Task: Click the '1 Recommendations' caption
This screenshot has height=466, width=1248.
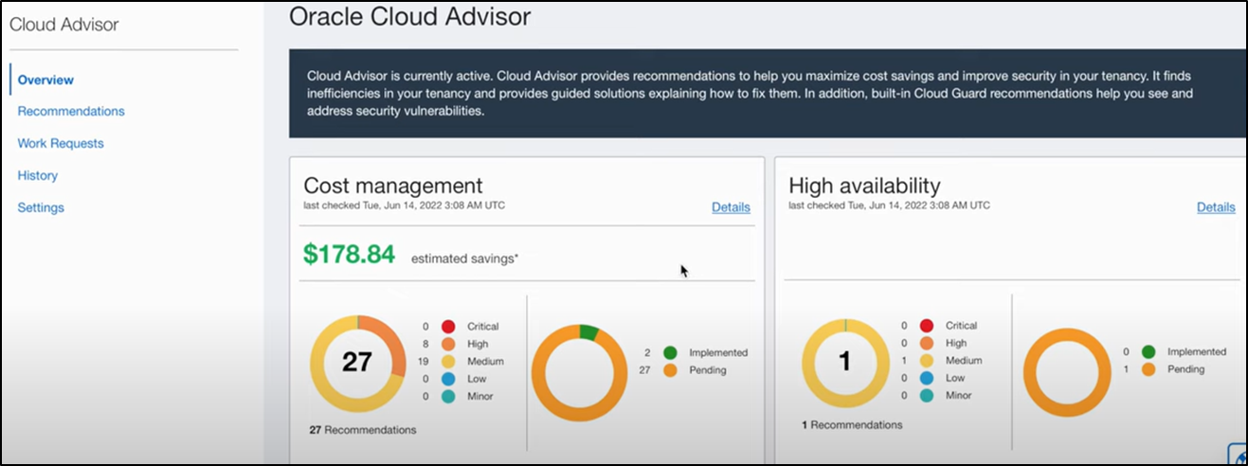Action: (x=852, y=425)
